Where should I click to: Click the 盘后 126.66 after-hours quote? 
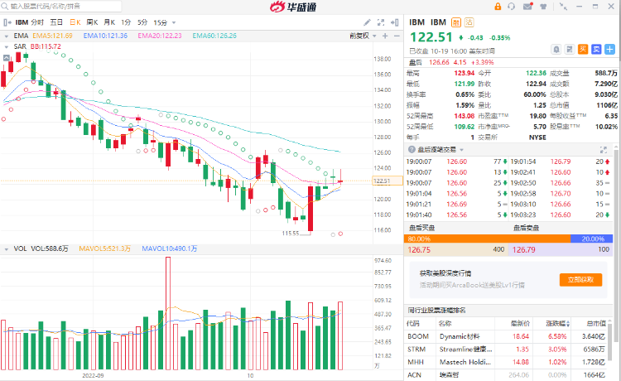[x=451, y=62]
